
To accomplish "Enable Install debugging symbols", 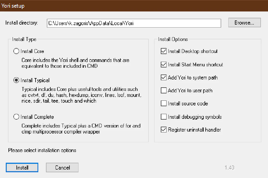I will [x=164, y=117].
